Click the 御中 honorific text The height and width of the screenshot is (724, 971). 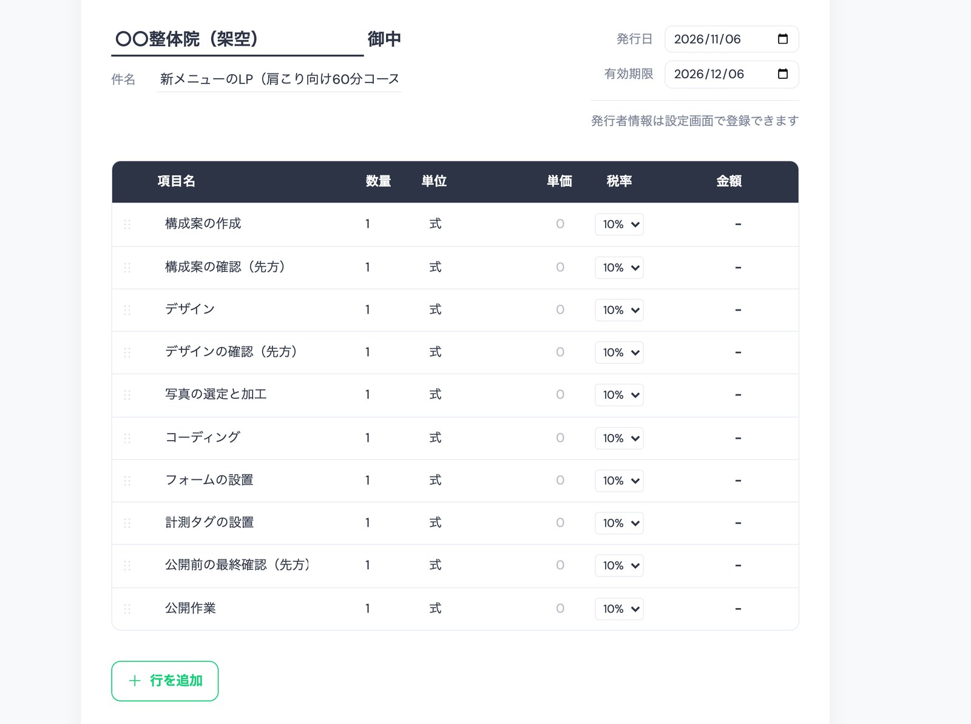tap(384, 39)
